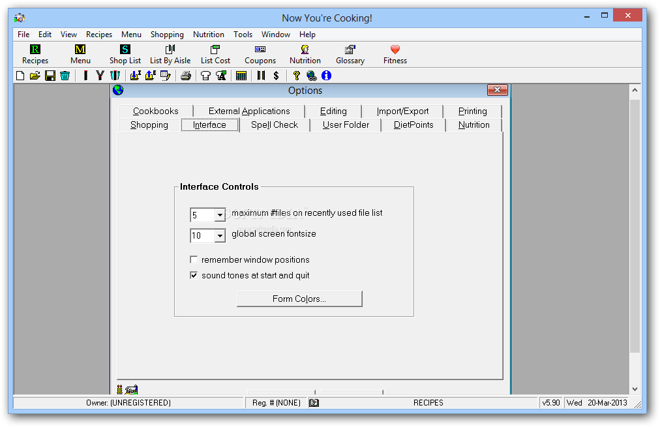The image size is (660, 427).
Task: Click the globe with link web icon
Action: tap(312, 76)
